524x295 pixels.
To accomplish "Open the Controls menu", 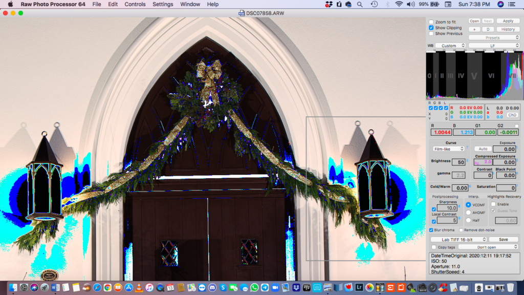I will [135, 4].
